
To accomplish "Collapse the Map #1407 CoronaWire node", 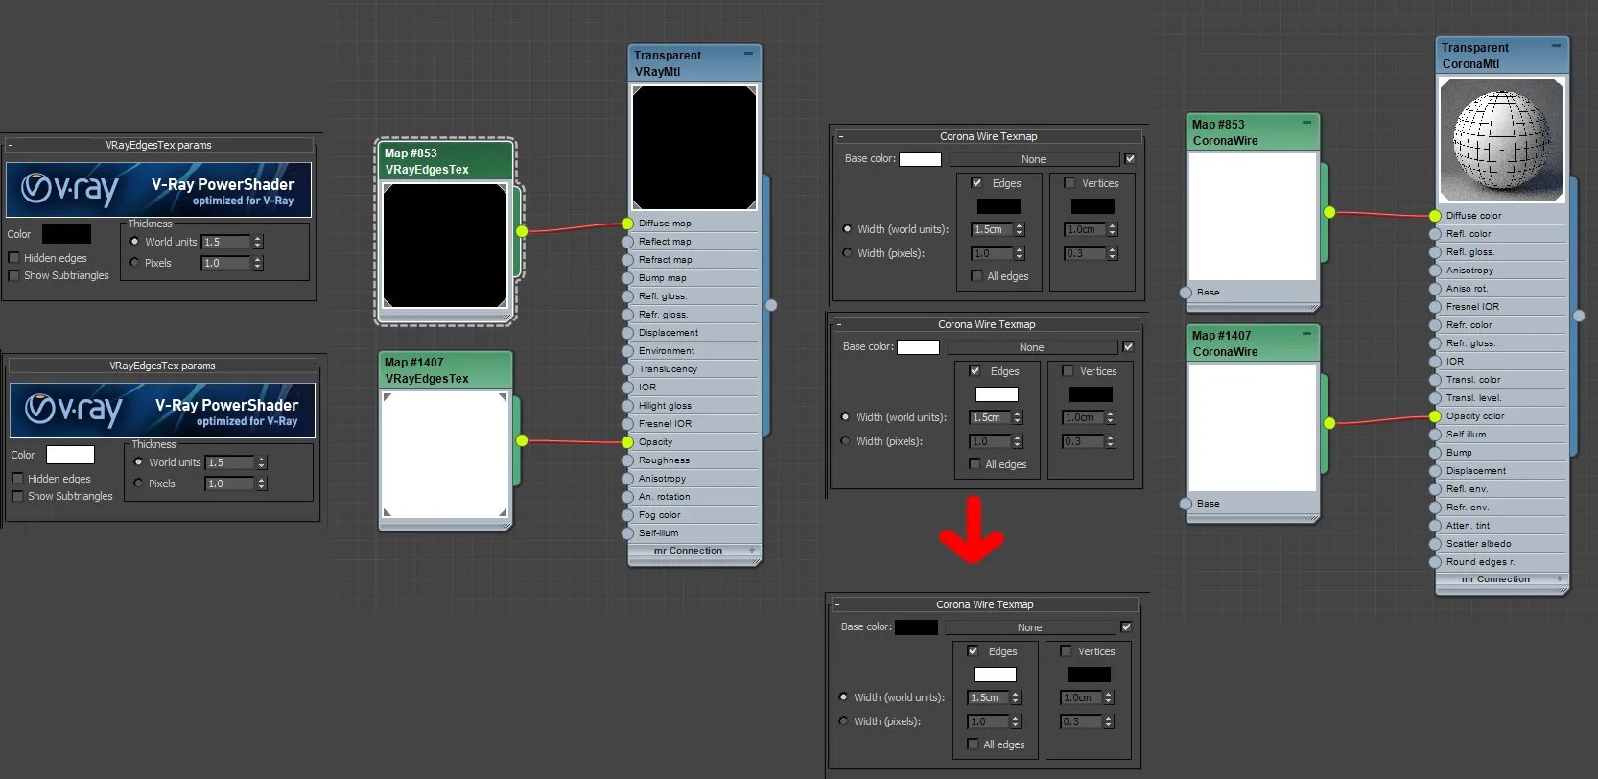I will [1306, 334].
